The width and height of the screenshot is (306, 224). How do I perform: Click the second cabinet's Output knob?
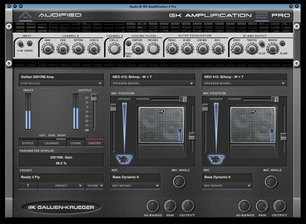(x=279, y=206)
